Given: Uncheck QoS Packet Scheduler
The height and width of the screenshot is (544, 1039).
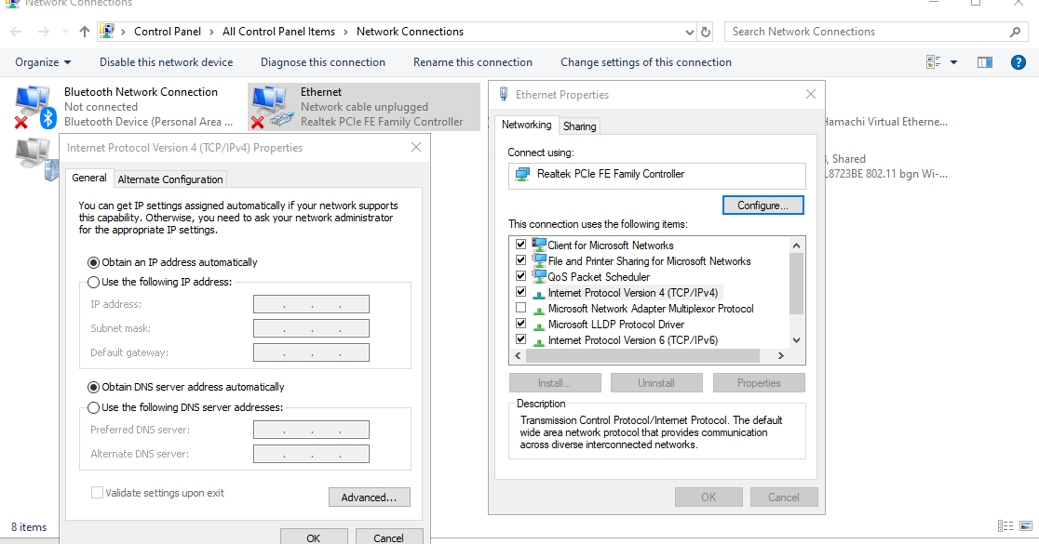Looking at the screenshot, I should [520, 276].
